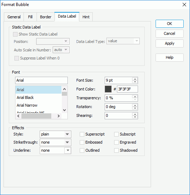Viewport: 190px width, 195px height.
Task: Open the Underline dropdown
Action: (x=55, y=150)
